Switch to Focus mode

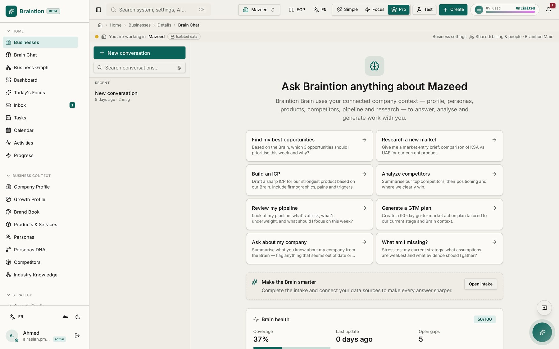pos(375,10)
